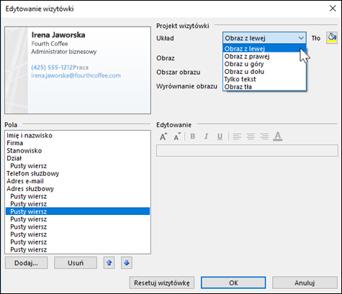This screenshot has height=294, width=342.
Task: Align text left in Edytowanie toolbar
Action: (x=237, y=137)
